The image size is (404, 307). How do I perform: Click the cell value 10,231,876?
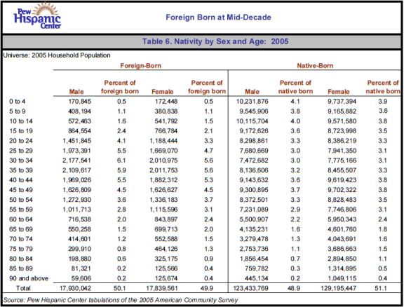click(252, 102)
